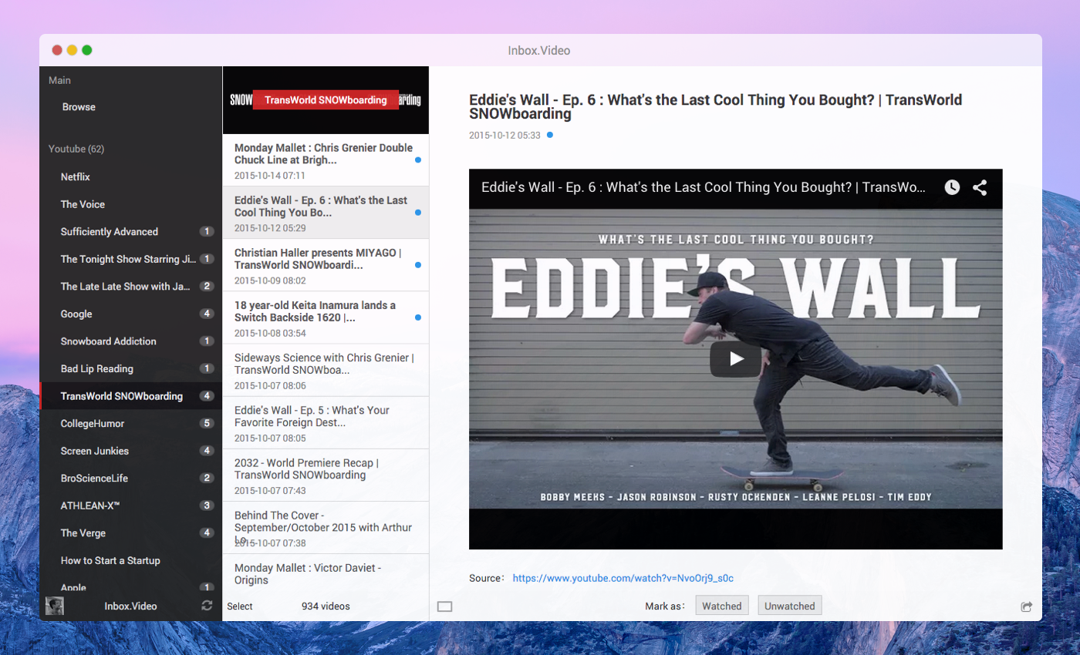The image size is (1080, 655).
Task: Open the BroScienceLife channel
Action: click(x=130, y=478)
